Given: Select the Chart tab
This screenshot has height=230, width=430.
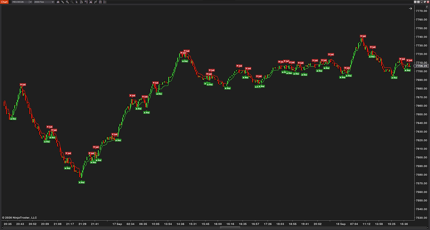Looking at the screenshot, I should pyautogui.click(x=4, y=2).
